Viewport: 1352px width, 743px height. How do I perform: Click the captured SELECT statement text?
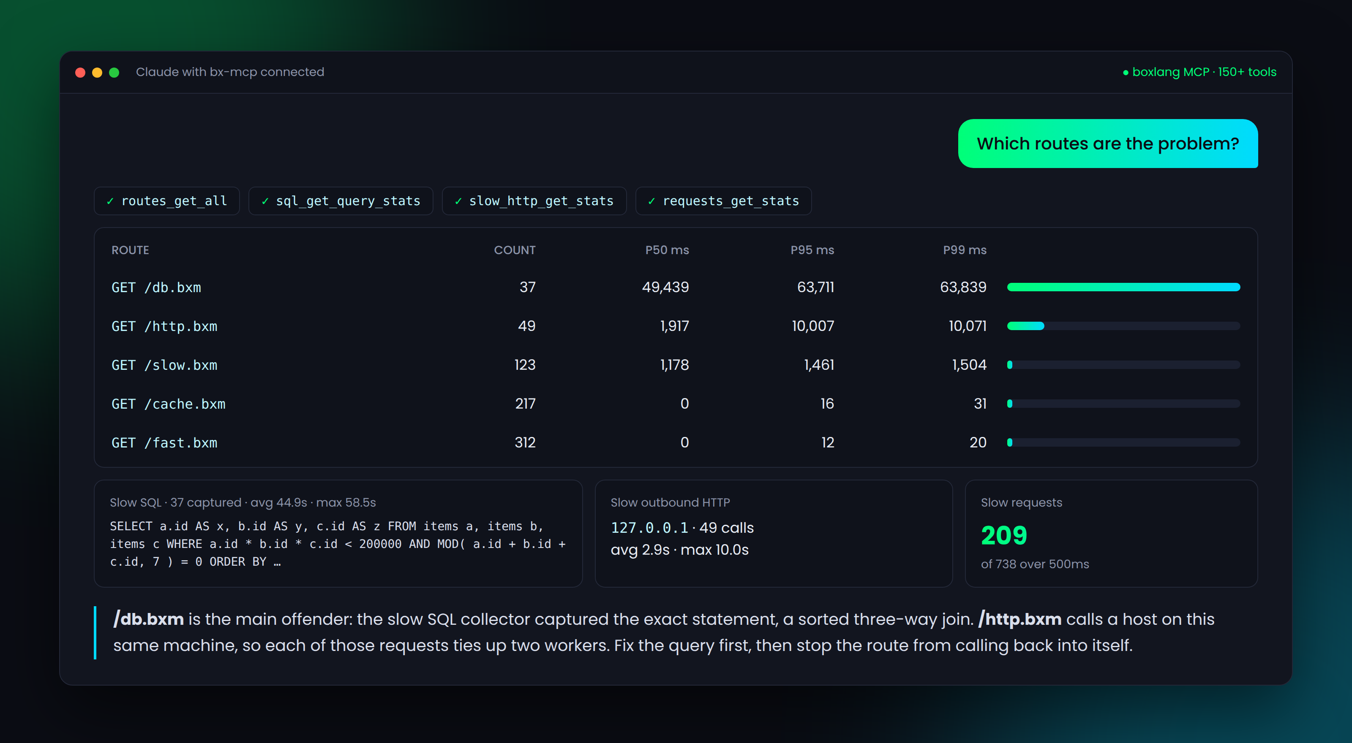click(x=338, y=544)
